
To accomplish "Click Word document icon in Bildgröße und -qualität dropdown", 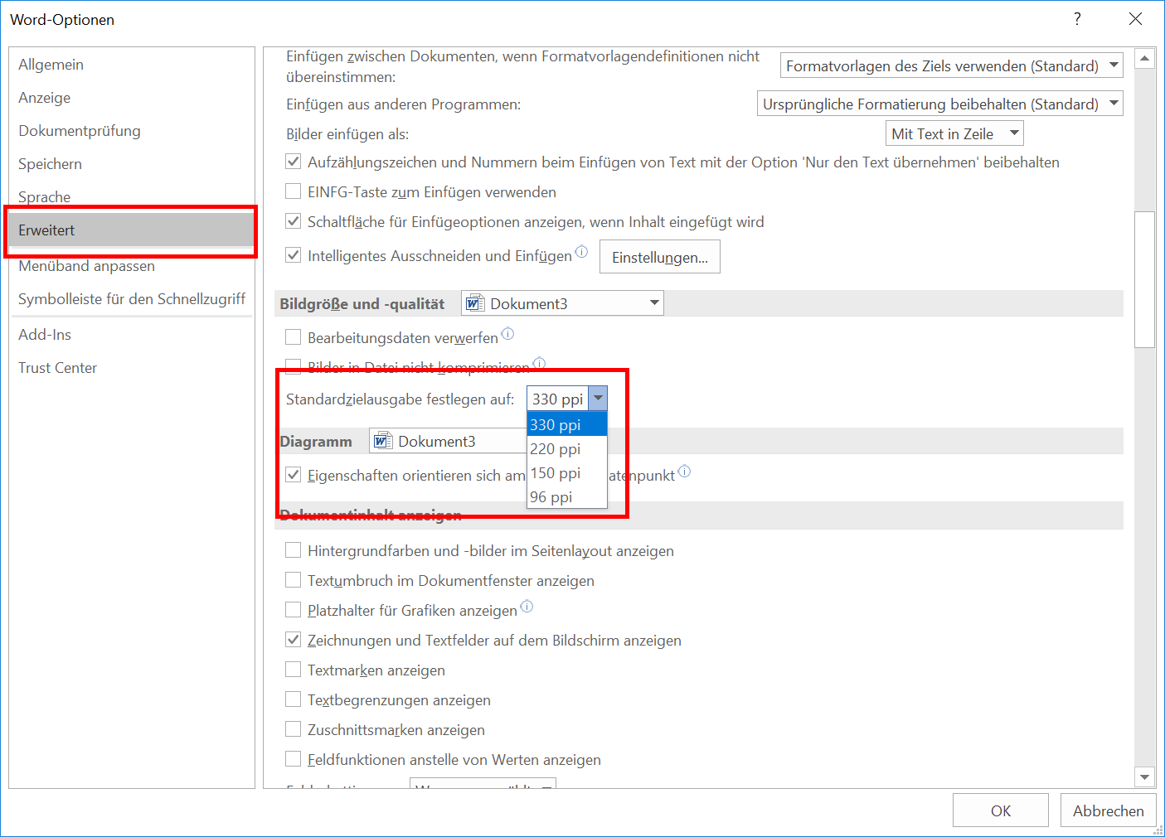I will [474, 303].
